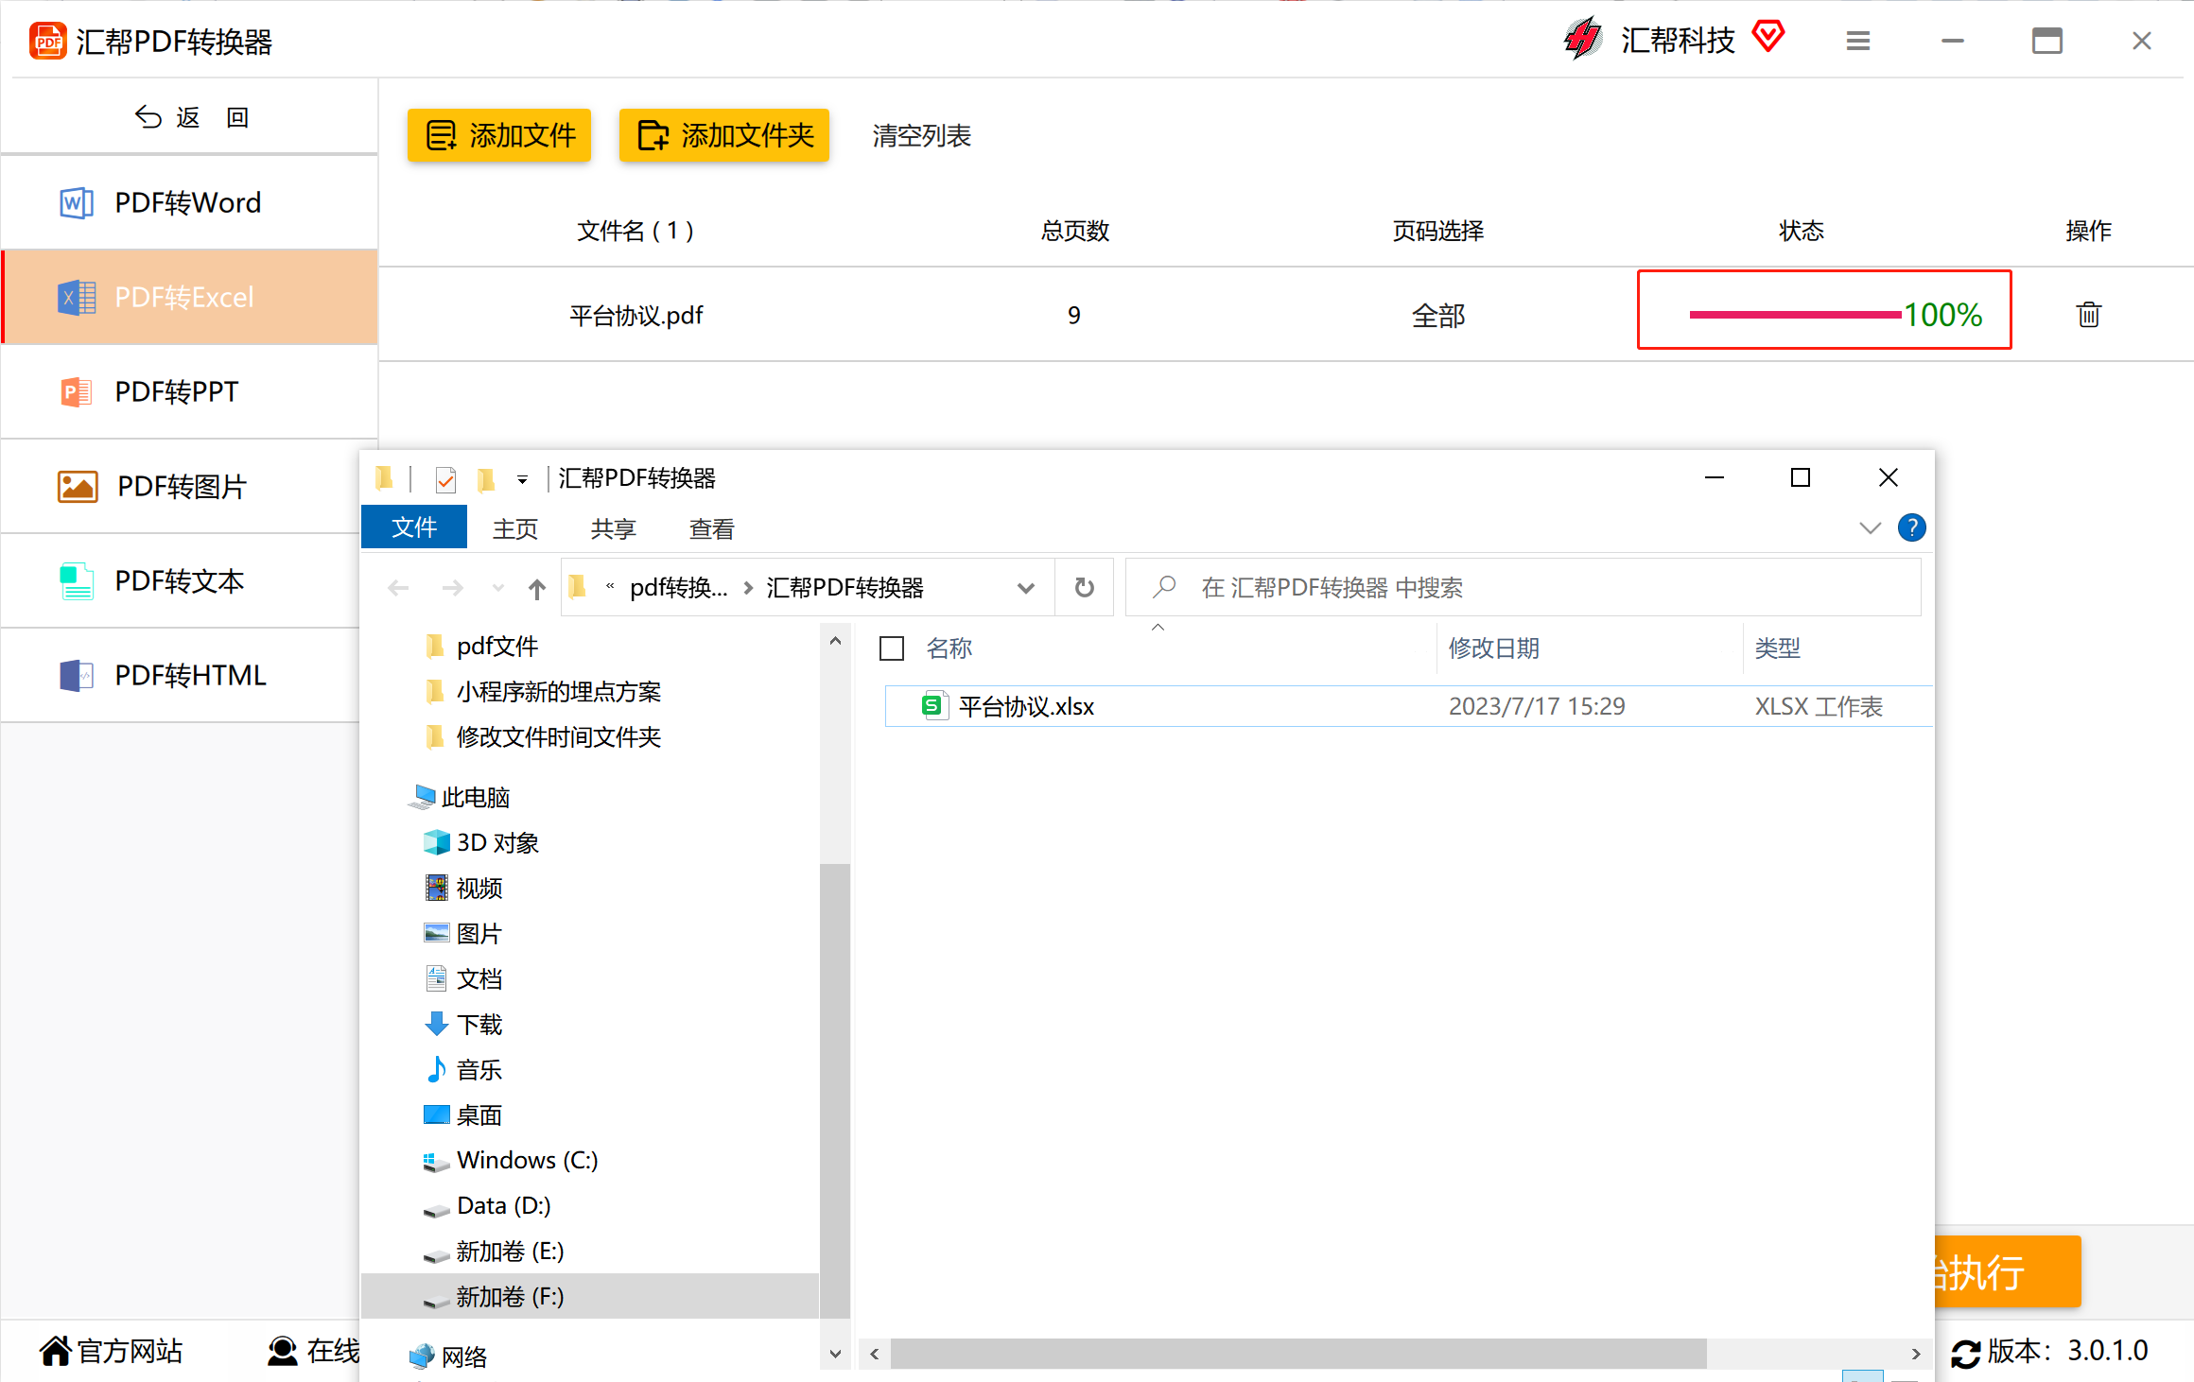
Task: Click the properties checkmark quick access icon
Action: pos(445,480)
